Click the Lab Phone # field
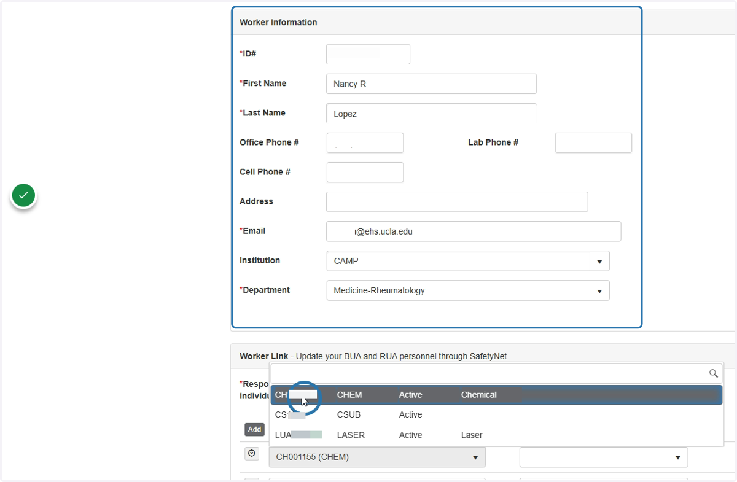 click(593, 142)
